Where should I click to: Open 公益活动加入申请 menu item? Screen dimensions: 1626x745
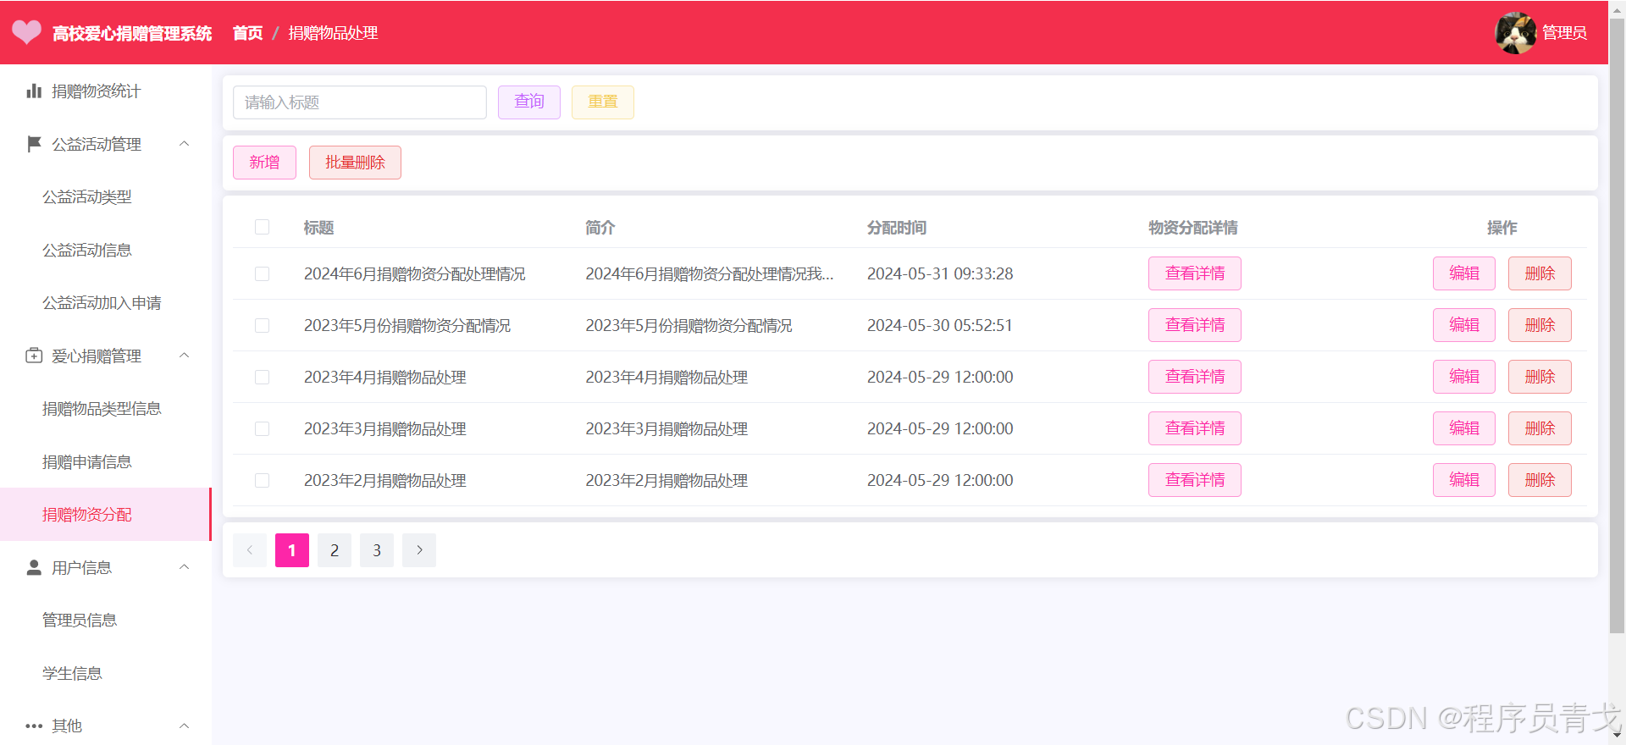click(106, 302)
